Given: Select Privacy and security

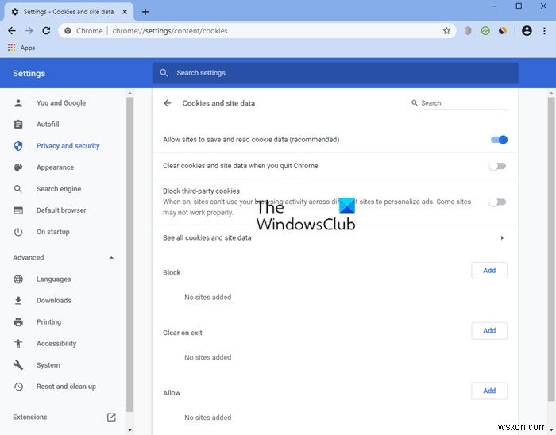Looking at the screenshot, I should point(68,146).
